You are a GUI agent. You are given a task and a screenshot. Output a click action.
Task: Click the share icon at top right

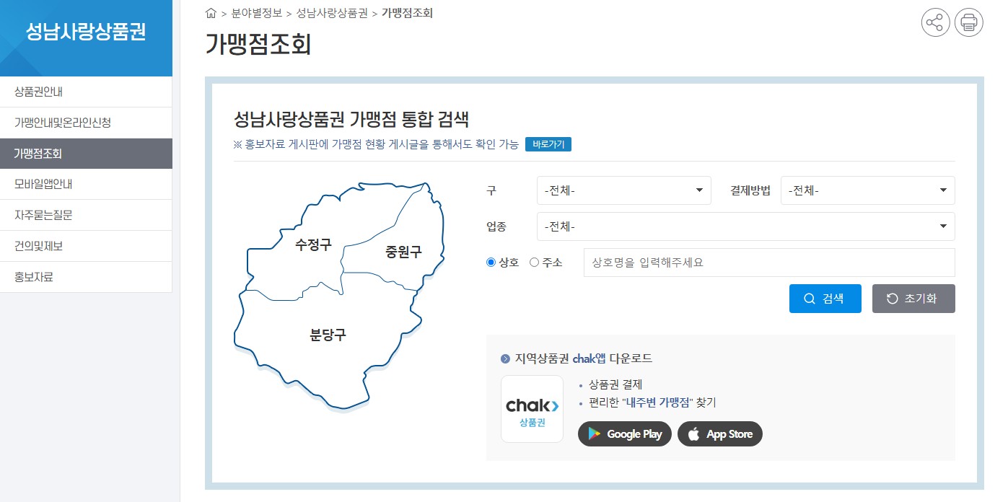coord(935,22)
